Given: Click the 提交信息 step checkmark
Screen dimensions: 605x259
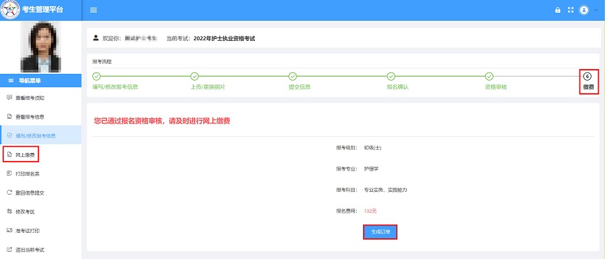Looking at the screenshot, I should pyautogui.click(x=293, y=76).
